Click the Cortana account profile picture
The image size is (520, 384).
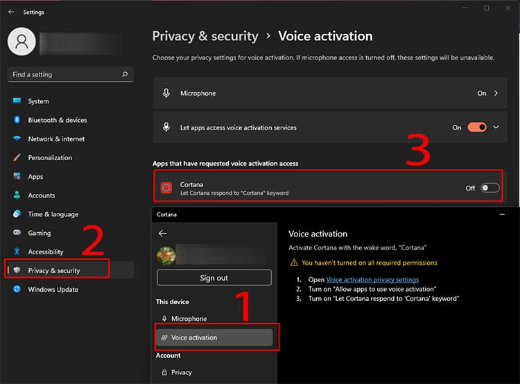click(166, 255)
